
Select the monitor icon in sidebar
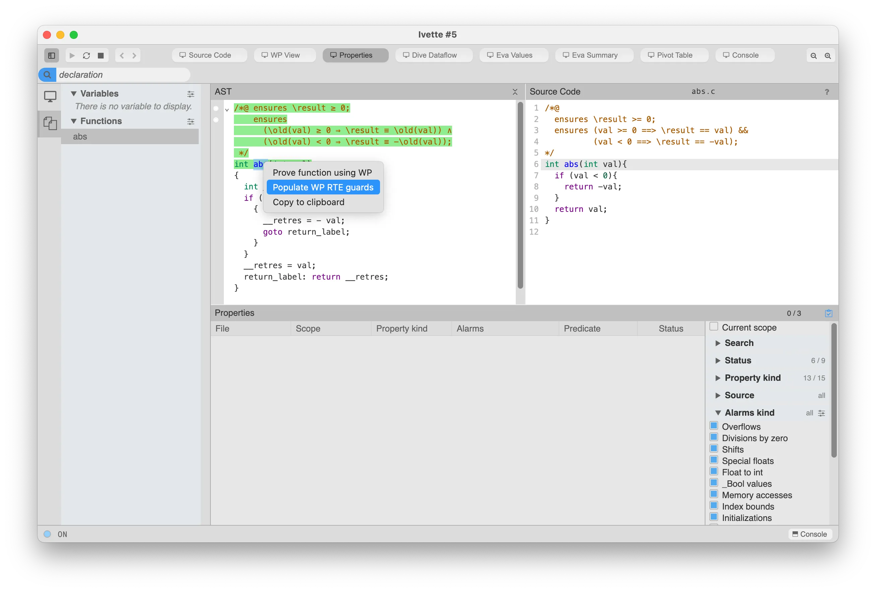pyautogui.click(x=50, y=97)
